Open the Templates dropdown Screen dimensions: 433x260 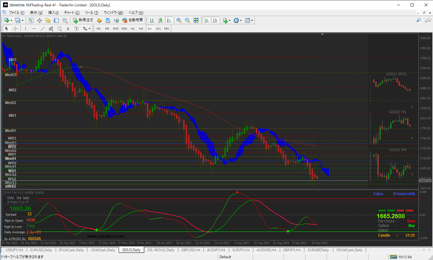[249, 20]
